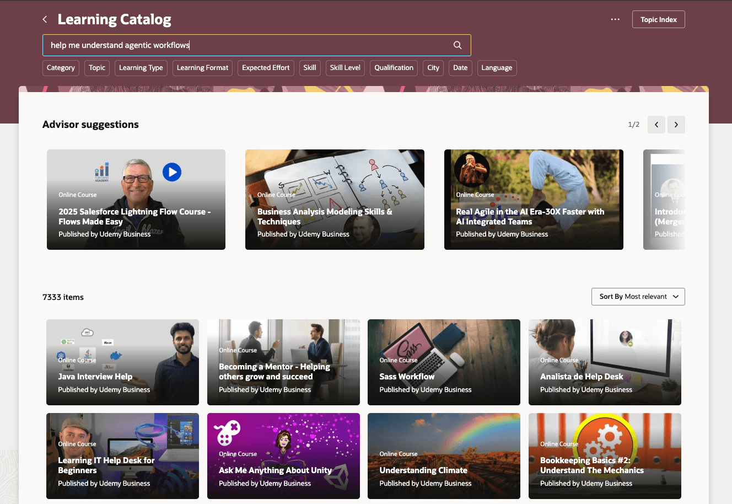Click the back arrow beside Learning Catalog
732x504 pixels.
click(x=44, y=19)
